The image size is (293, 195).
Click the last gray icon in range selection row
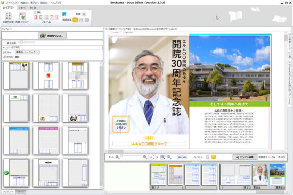[87, 20]
